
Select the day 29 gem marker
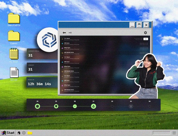56,106
